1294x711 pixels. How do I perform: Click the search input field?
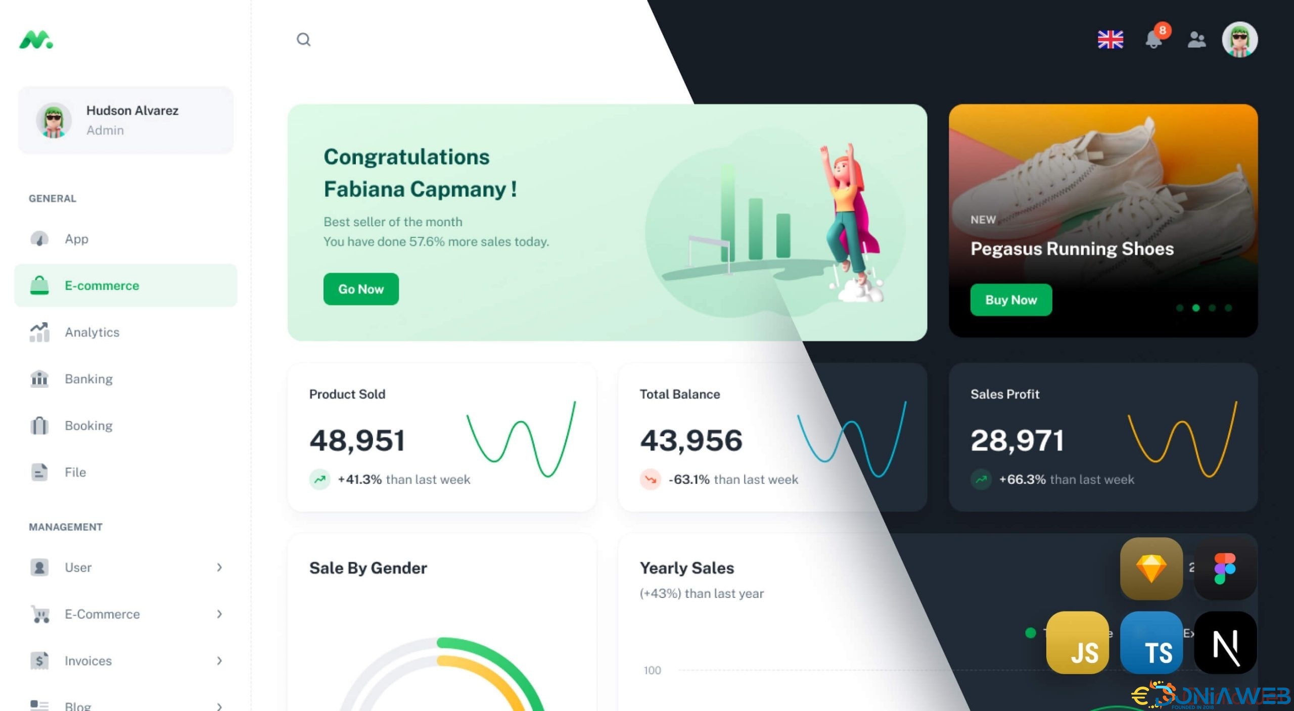tap(304, 38)
